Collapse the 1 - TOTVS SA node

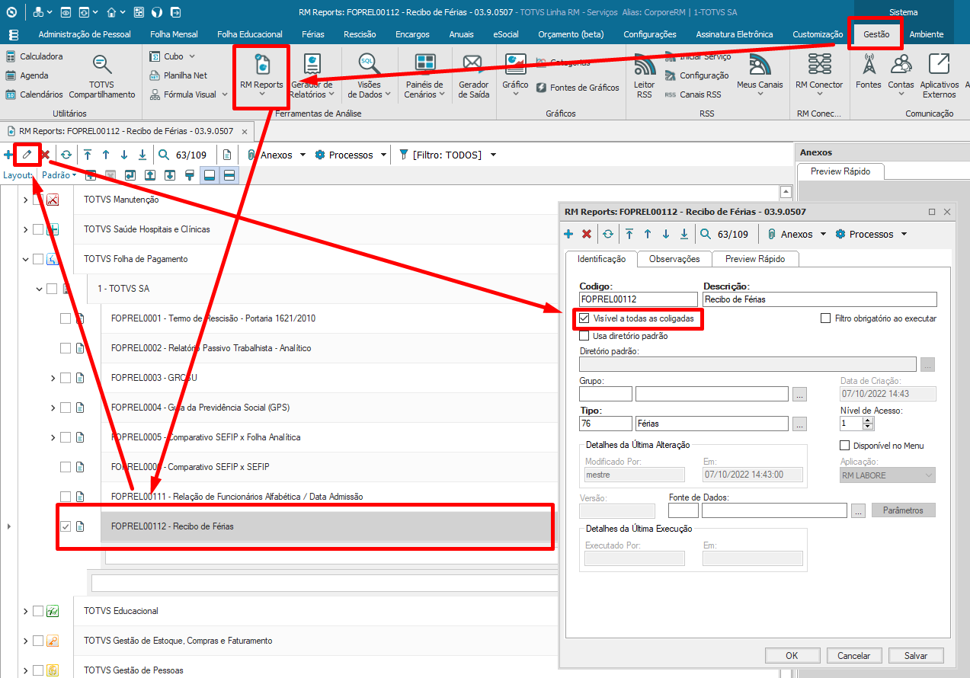39,289
